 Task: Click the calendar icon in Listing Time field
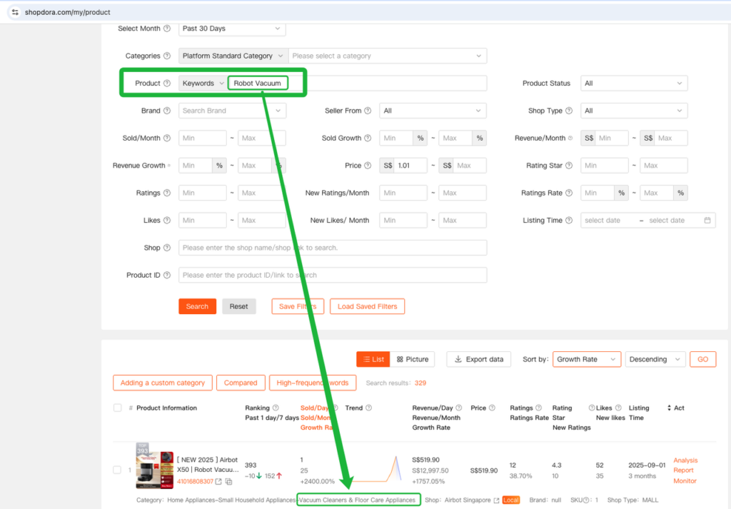click(x=707, y=221)
